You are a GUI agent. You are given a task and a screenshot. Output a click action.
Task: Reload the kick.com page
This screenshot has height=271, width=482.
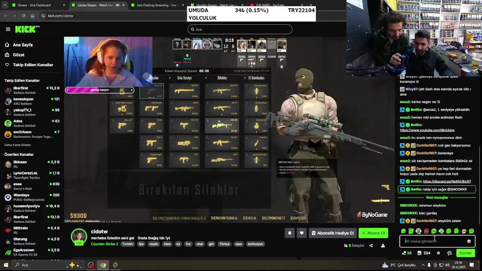[x=23, y=16]
